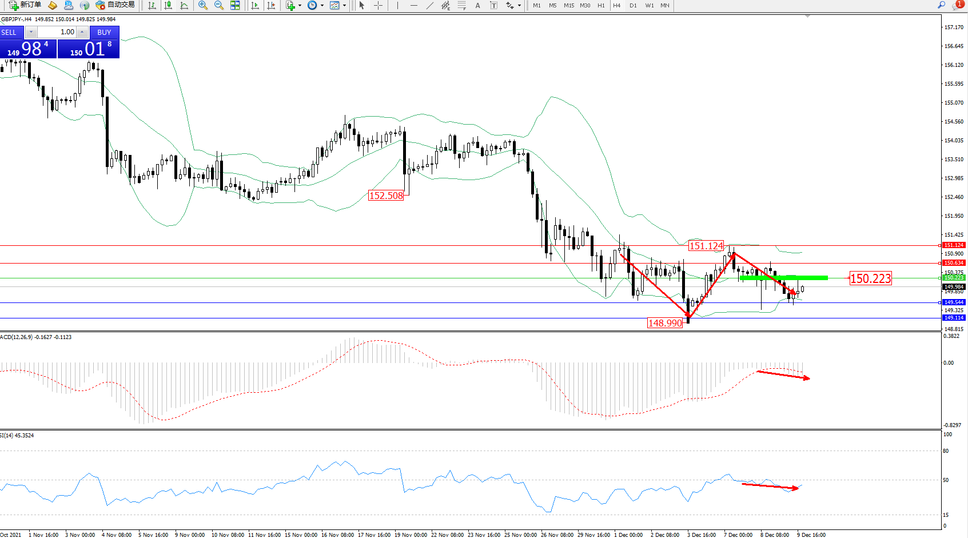Click the zoom out magnifier icon
Screen dimensions: 968x538
click(218, 5)
